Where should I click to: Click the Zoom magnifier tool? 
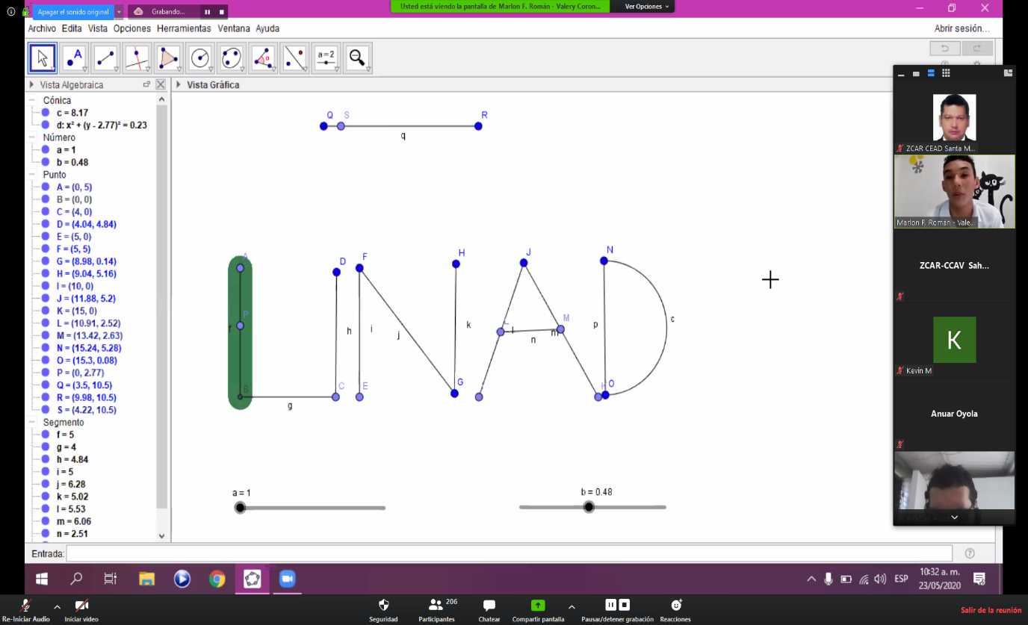pyautogui.click(x=357, y=58)
